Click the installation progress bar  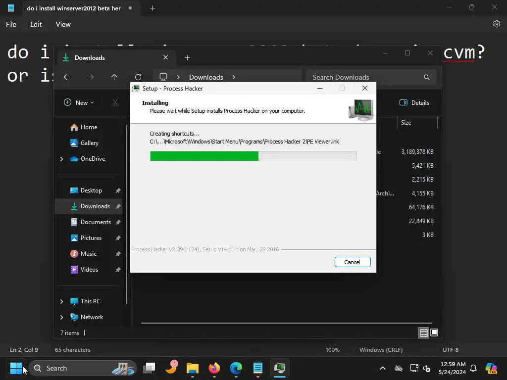pos(253,156)
